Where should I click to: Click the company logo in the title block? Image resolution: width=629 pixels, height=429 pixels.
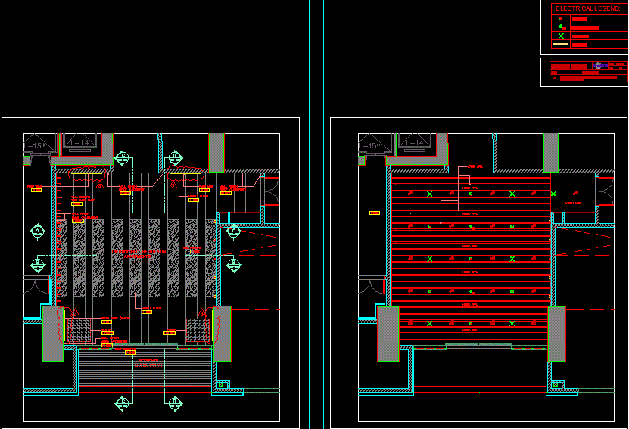click(598, 66)
